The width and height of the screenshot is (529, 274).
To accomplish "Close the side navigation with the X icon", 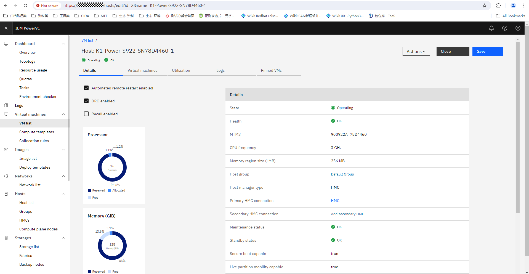I will pos(6,28).
